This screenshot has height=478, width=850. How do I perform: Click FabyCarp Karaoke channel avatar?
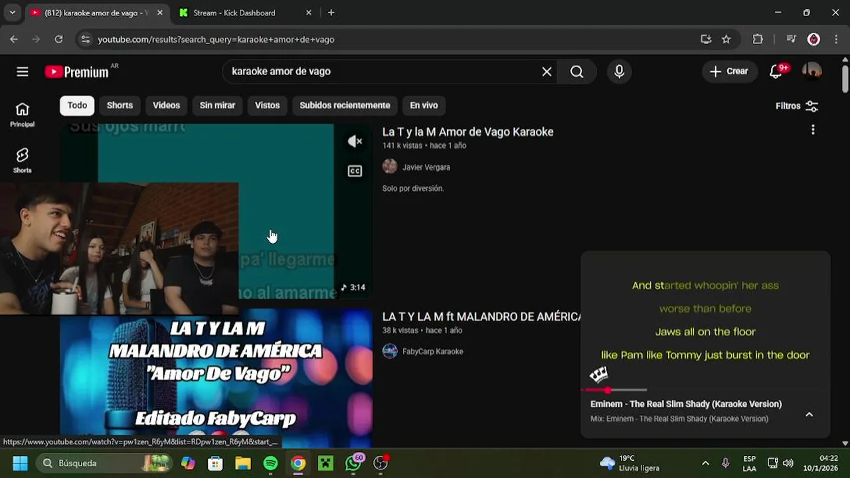point(390,351)
